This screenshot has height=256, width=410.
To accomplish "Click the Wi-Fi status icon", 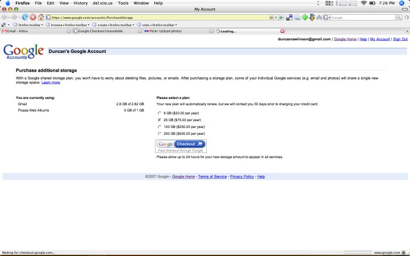I will 363,3.
